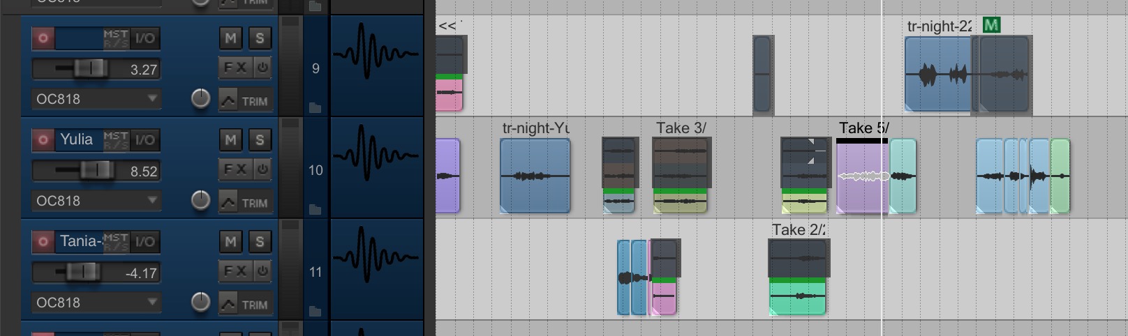Mute the Yulia track
This screenshot has height=336, width=1128.
pyautogui.click(x=230, y=139)
